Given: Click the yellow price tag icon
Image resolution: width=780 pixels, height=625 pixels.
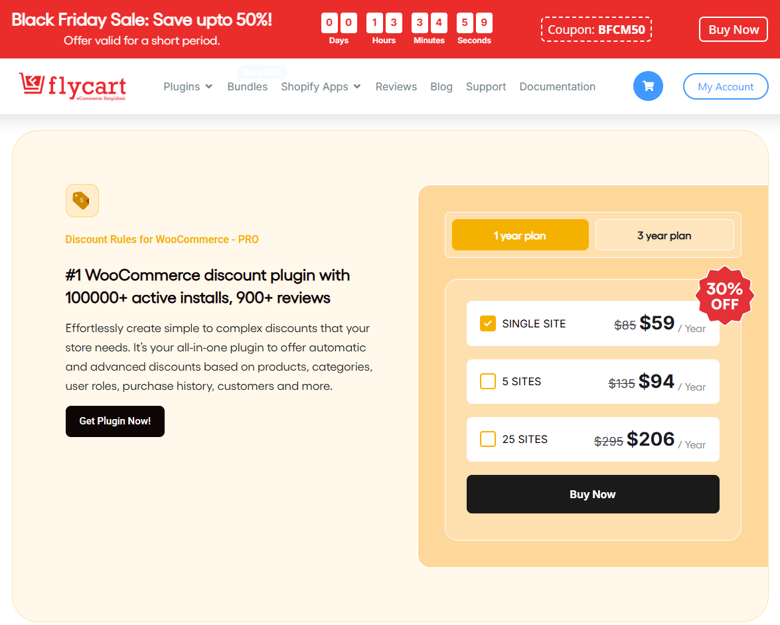Looking at the screenshot, I should click(x=82, y=200).
